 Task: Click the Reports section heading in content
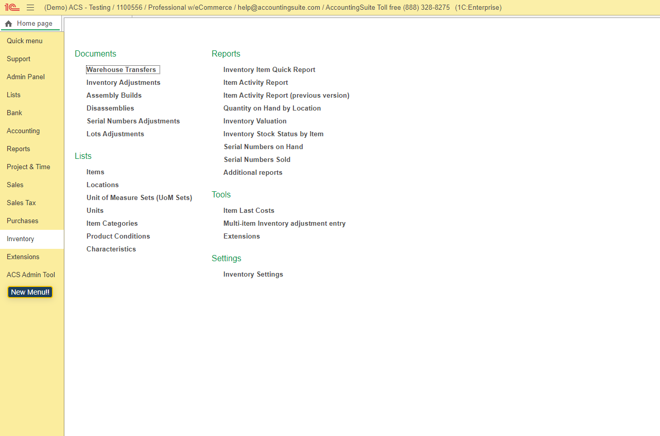click(x=226, y=54)
